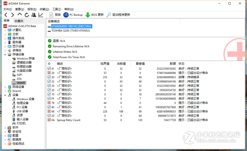Screen dimensions: 247x151
Task: Expand the 主板 tree node
Action: pos(5,34)
